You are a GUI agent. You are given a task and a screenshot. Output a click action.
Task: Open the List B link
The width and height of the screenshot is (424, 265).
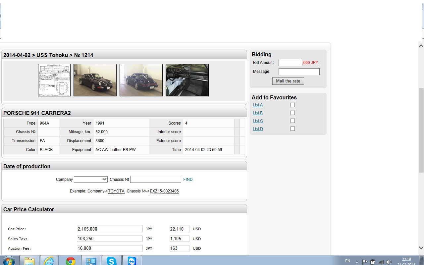pos(258,113)
